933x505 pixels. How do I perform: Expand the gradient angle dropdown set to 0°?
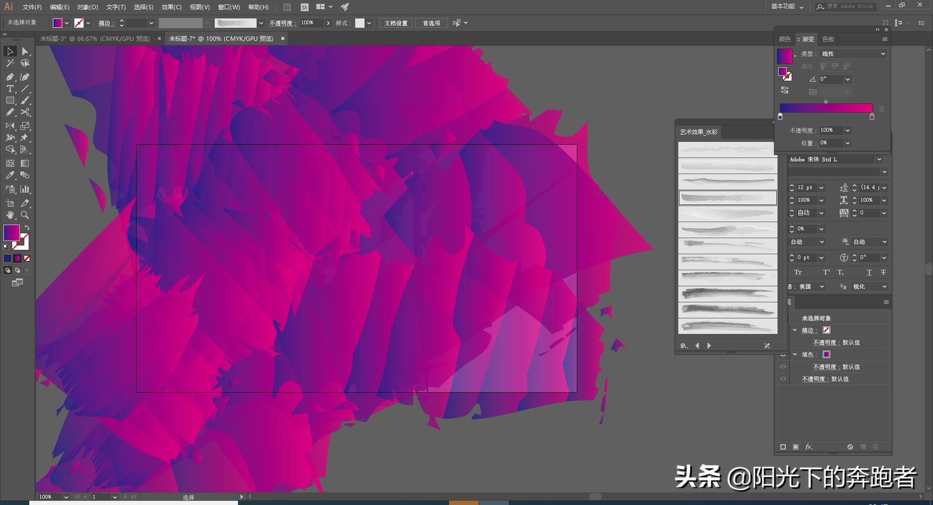[847, 79]
